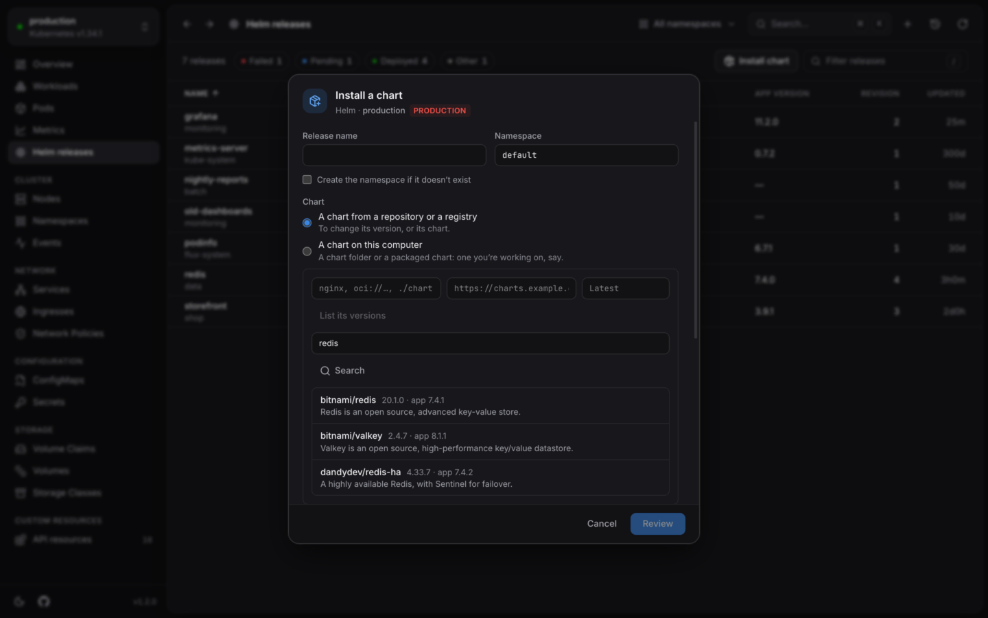Click the chart search field containing 'redis'
Image resolution: width=988 pixels, height=618 pixels.
click(x=491, y=343)
